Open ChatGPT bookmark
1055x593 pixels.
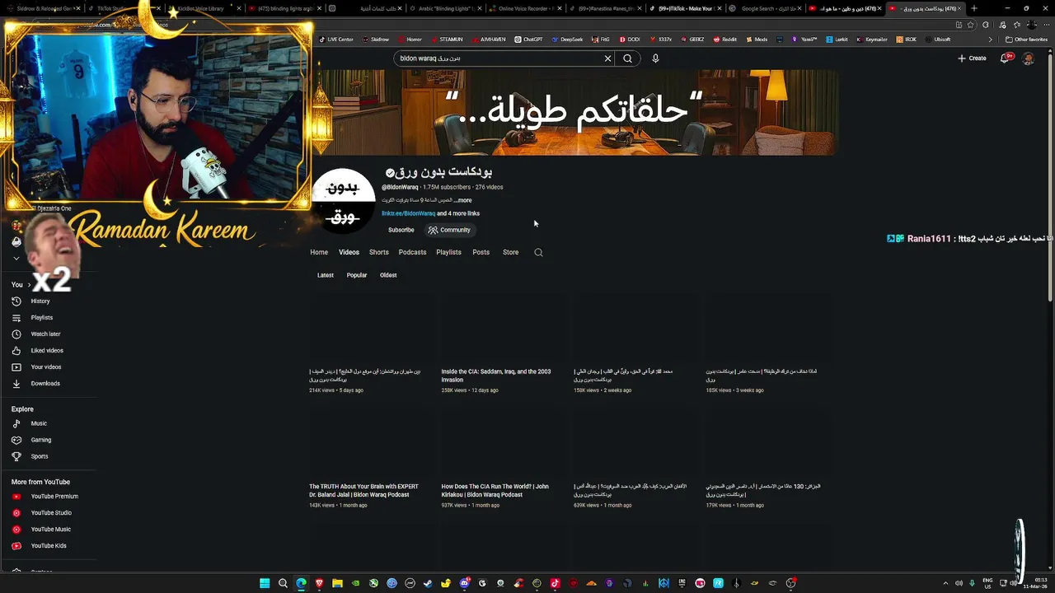click(x=529, y=40)
